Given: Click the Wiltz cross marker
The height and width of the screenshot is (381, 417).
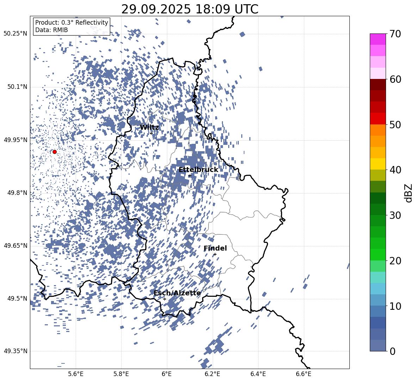Looking at the screenshot, I should click(151, 133).
